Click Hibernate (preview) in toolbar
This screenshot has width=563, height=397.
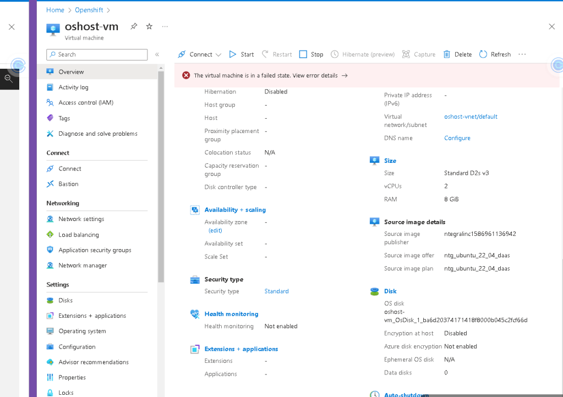(363, 54)
